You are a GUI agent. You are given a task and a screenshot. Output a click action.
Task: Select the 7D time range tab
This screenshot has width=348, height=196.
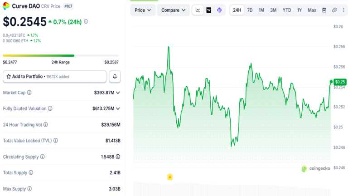[x=250, y=10]
